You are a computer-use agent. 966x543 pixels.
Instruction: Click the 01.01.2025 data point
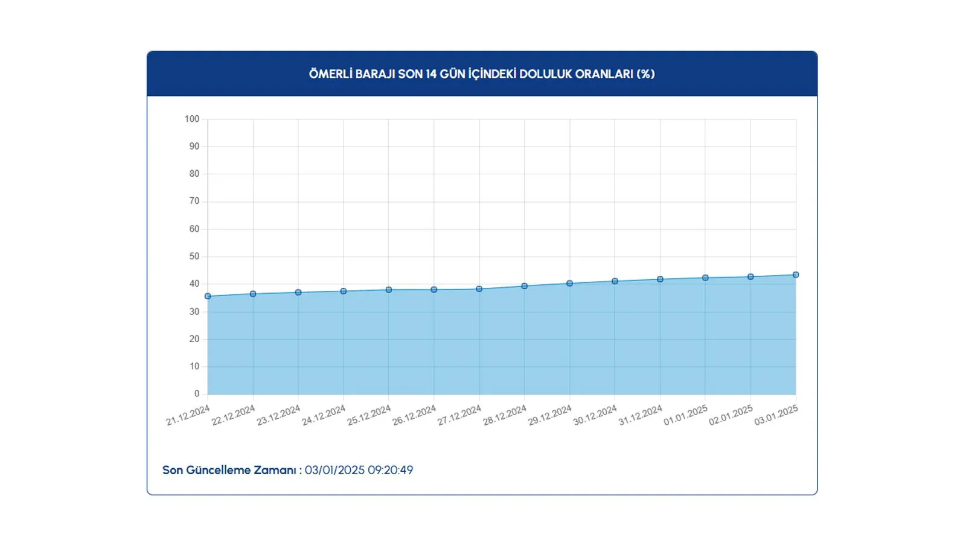tap(705, 278)
